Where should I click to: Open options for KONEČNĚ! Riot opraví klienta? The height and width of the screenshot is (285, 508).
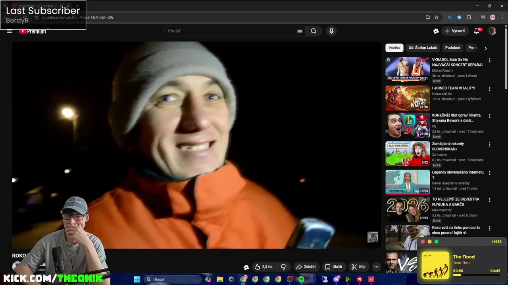tap(489, 116)
